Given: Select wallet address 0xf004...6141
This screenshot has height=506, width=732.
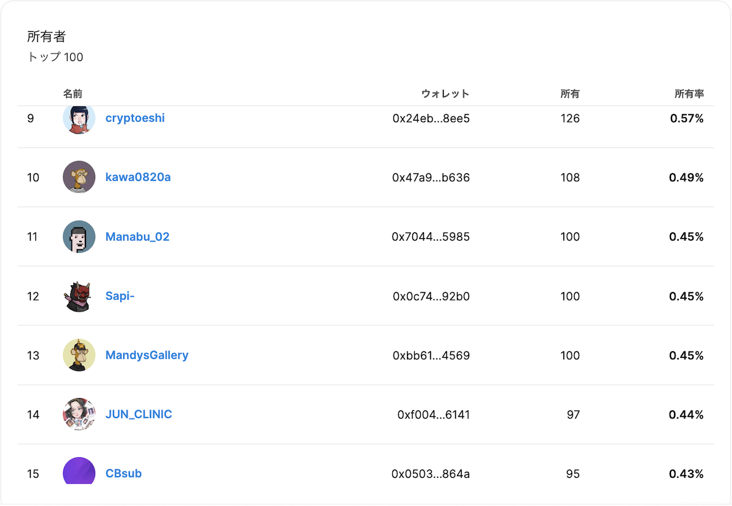Looking at the screenshot, I should tap(434, 415).
